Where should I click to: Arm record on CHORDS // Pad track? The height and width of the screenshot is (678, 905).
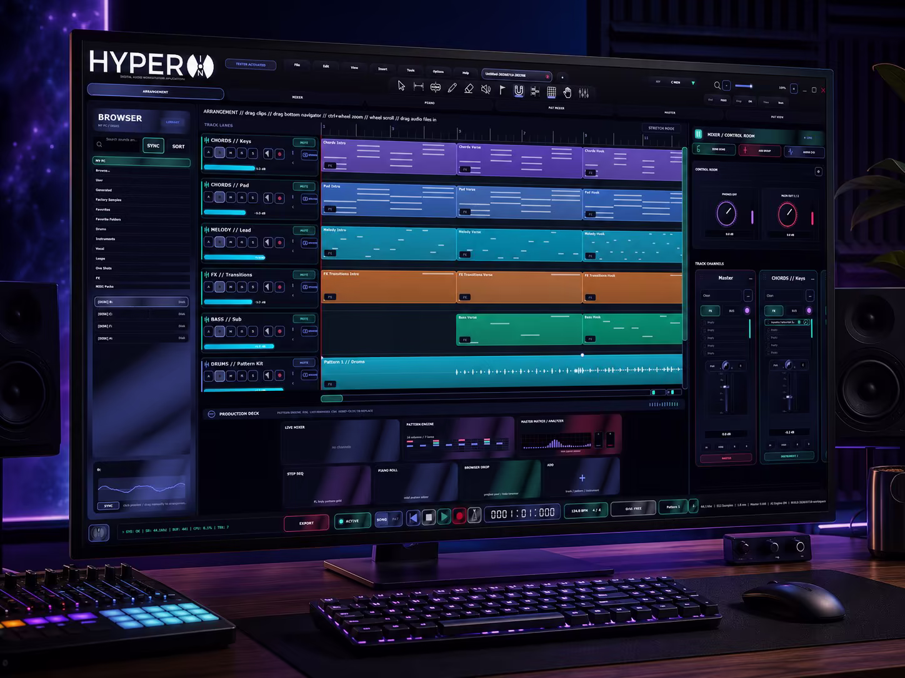279,198
